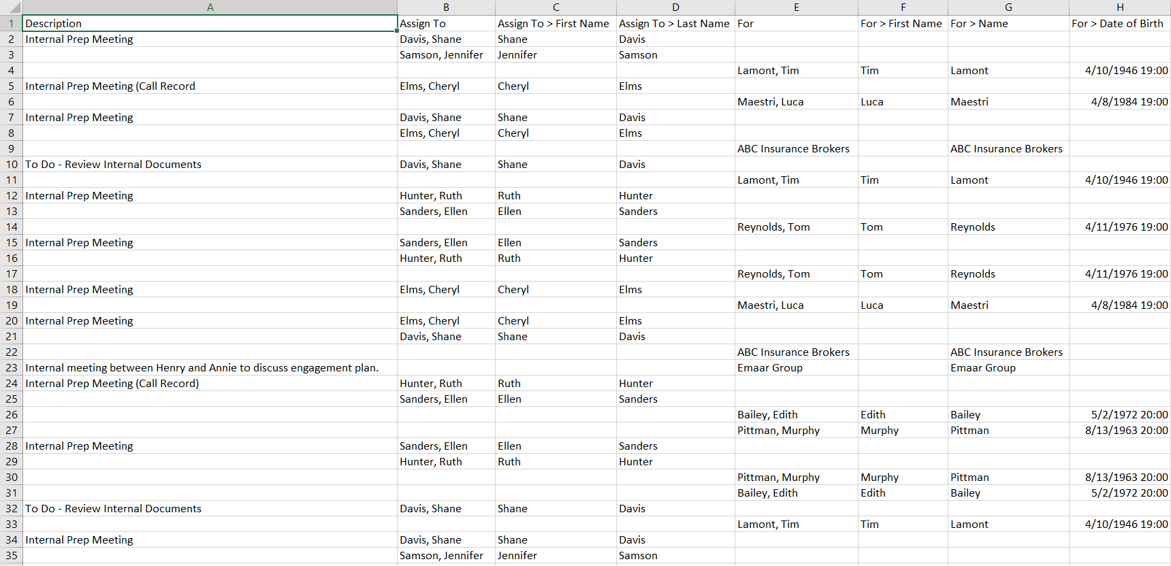This screenshot has width=1171, height=566.
Task: Click 'Pittman, Murphy' in row 30
Action: pyautogui.click(x=778, y=478)
